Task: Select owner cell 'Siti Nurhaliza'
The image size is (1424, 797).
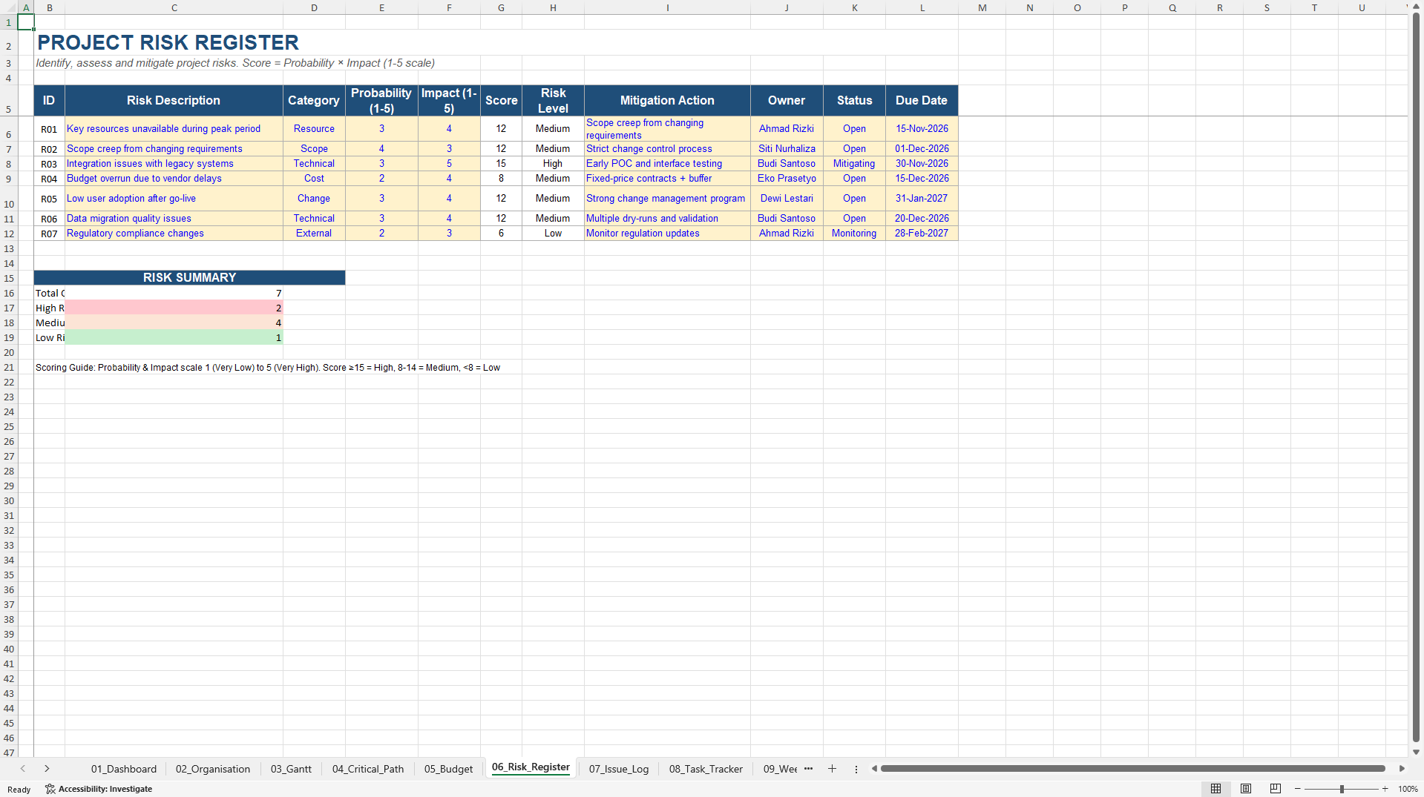Action: (787, 149)
